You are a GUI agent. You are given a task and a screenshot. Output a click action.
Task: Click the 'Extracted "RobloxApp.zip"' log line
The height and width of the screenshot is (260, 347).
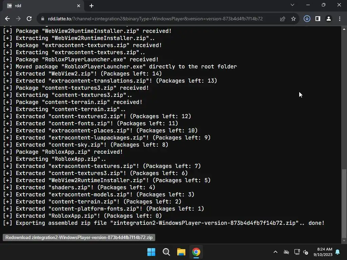[82, 216]
